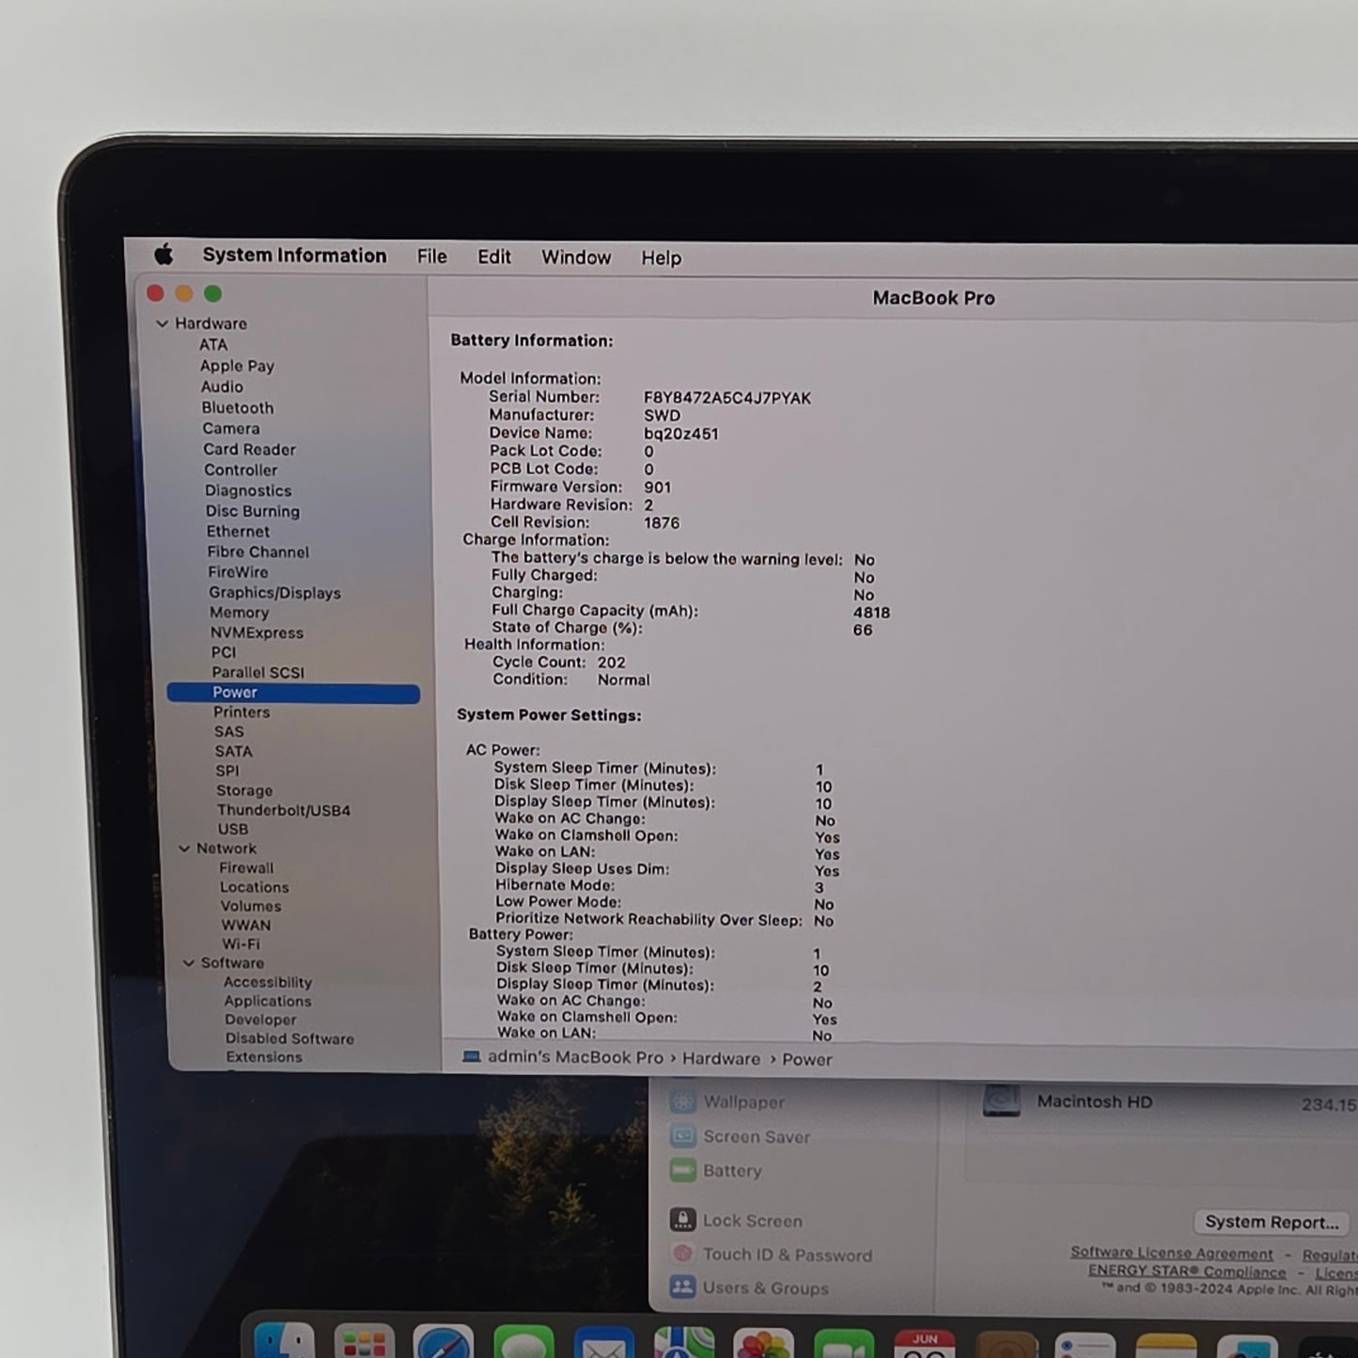This screenshot has width=1358, height=1358.
Task: Select Bluetooth in the sidebar
Action: tap(238, 408)
